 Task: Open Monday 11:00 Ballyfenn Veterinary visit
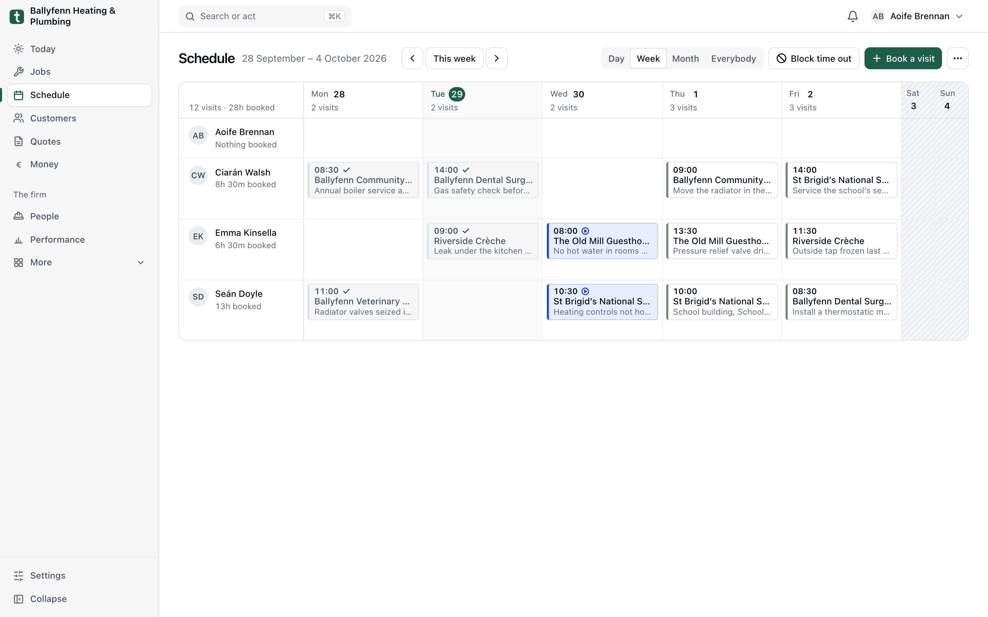363,302
